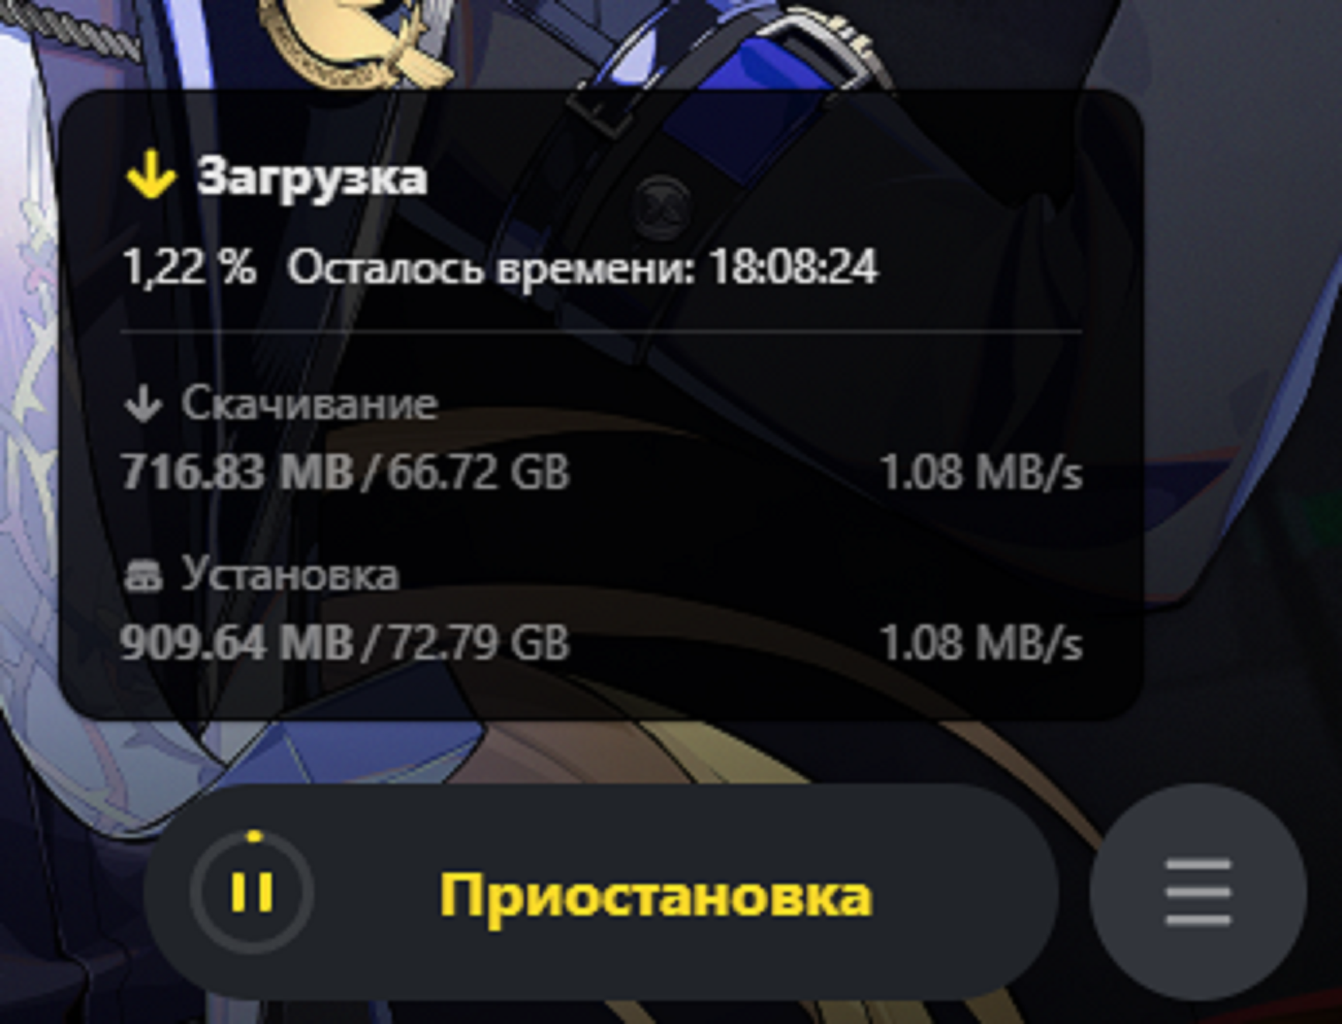Viewport: 1342px width, 1024px height.
Task: Click the total install size 72.79 GB
Action: [x=479, y=642]
